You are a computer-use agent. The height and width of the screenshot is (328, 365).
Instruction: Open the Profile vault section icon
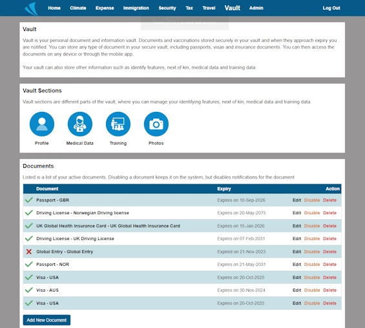pyautogui.click(x=42, y=124)
